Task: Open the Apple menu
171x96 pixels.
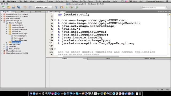Action: tap(3, 1)
